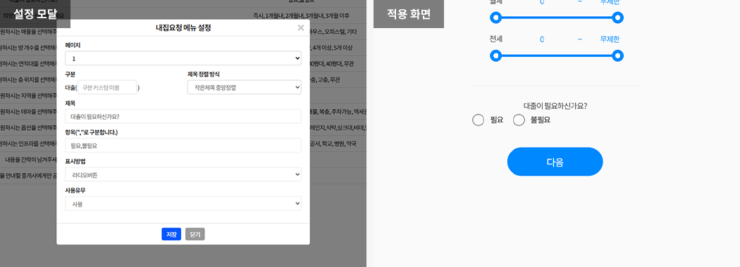This screenshot has height=267, width=740.
Task: Click the 제목 field with 대출이 필요하신가요?
Action: [x=183, y=117]
